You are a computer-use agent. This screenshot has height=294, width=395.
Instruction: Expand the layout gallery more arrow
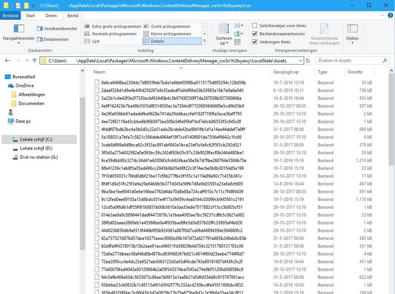[204, 41]
